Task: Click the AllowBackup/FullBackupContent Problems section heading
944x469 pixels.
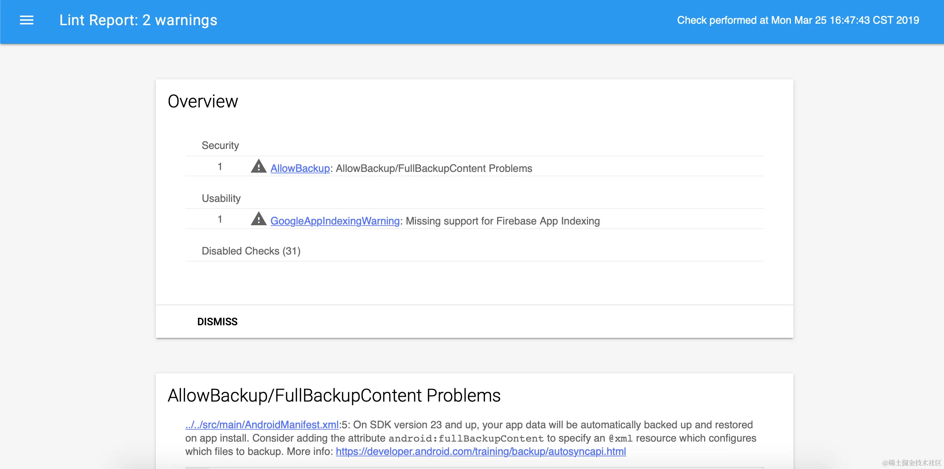Action: point(334,395)
